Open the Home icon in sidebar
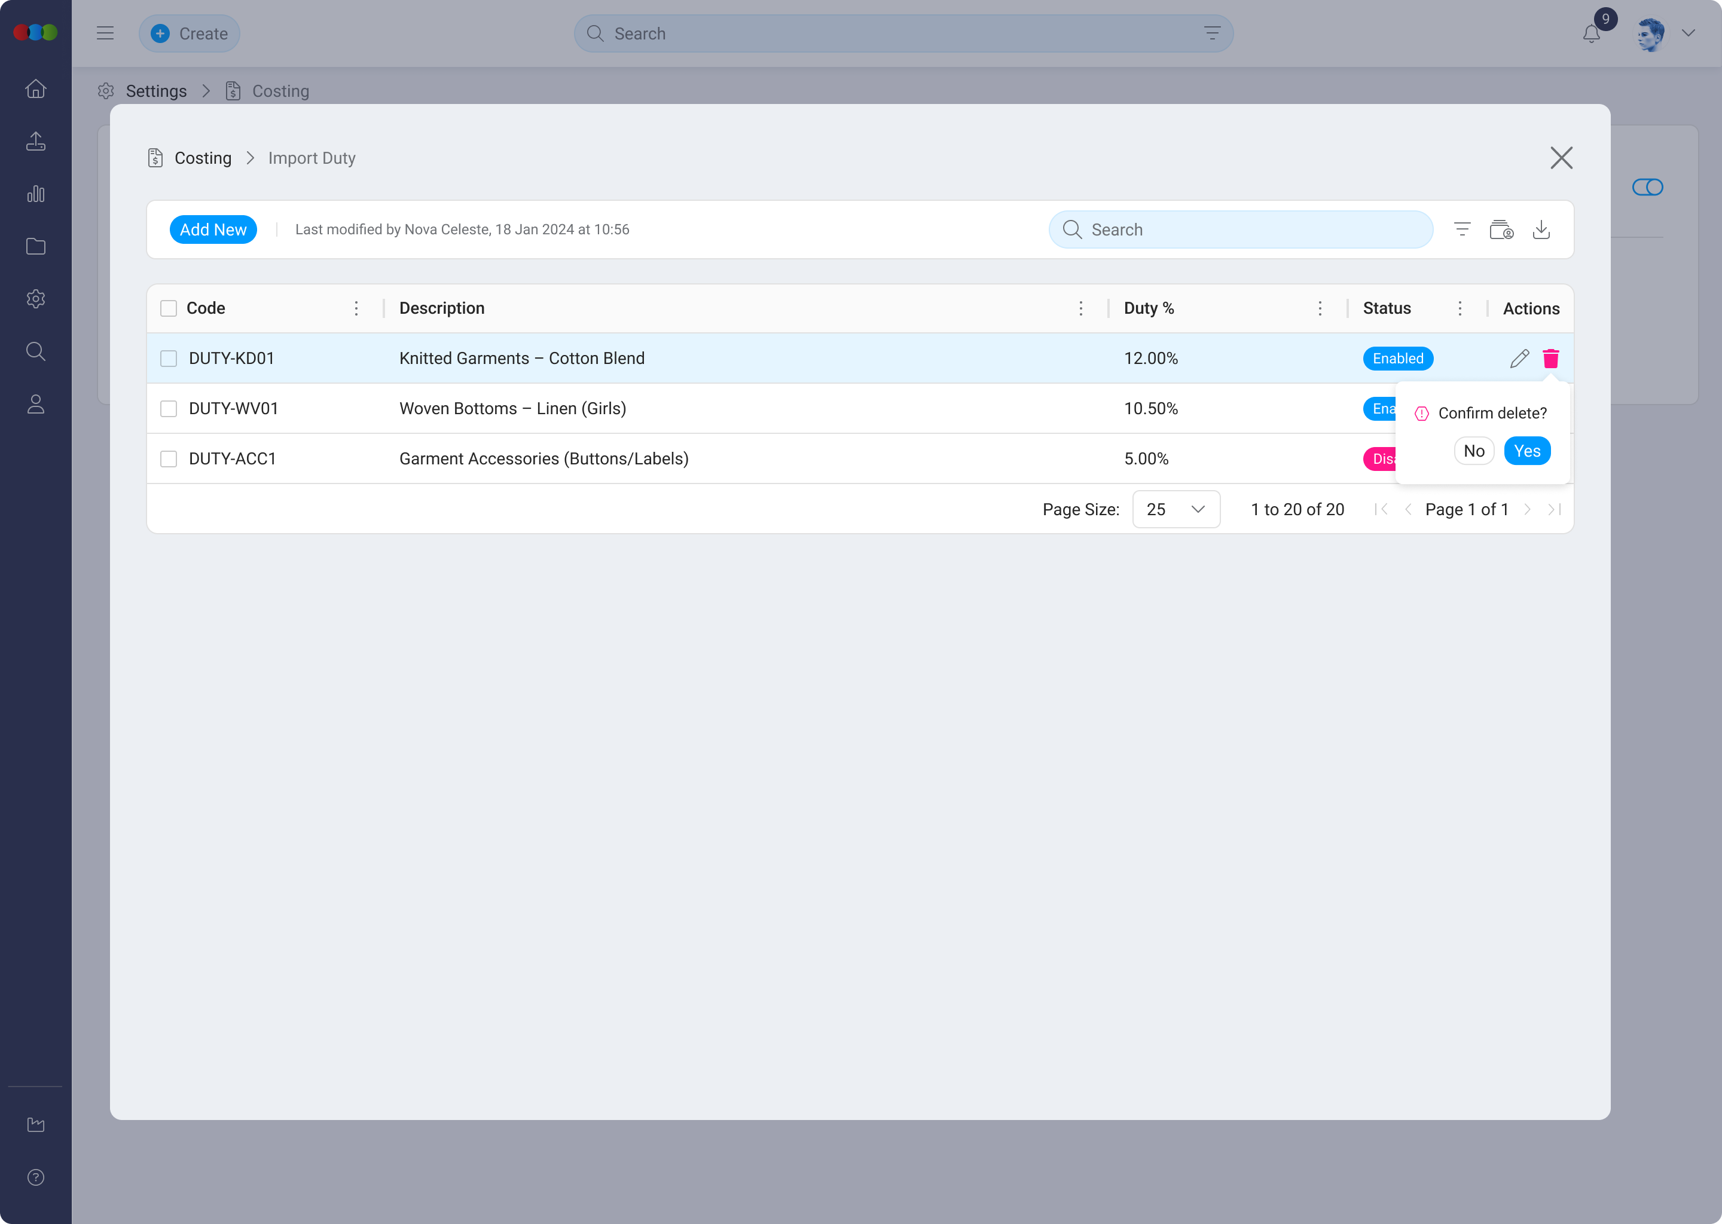This screenshot has width=1722, height=1224. 35,88
